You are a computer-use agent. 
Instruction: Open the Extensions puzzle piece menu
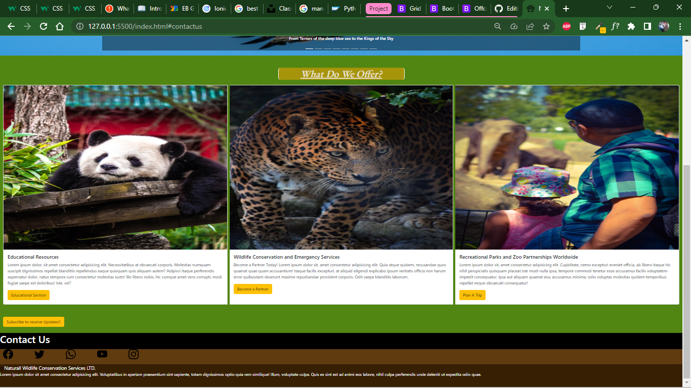coord(631,26)
